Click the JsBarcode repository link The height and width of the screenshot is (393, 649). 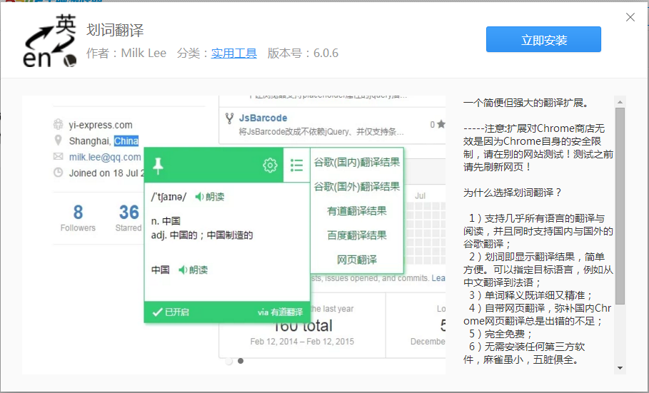263,118
